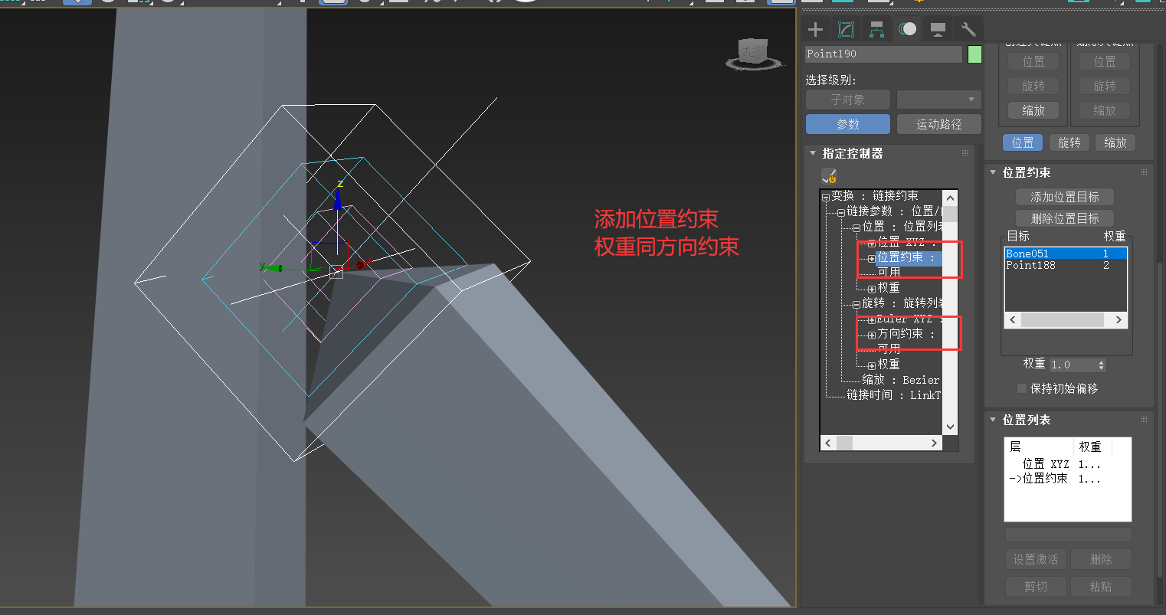1166x615 pixels.
Task: Click the 删除 button below the layer list
Action: pos(1101,559)
